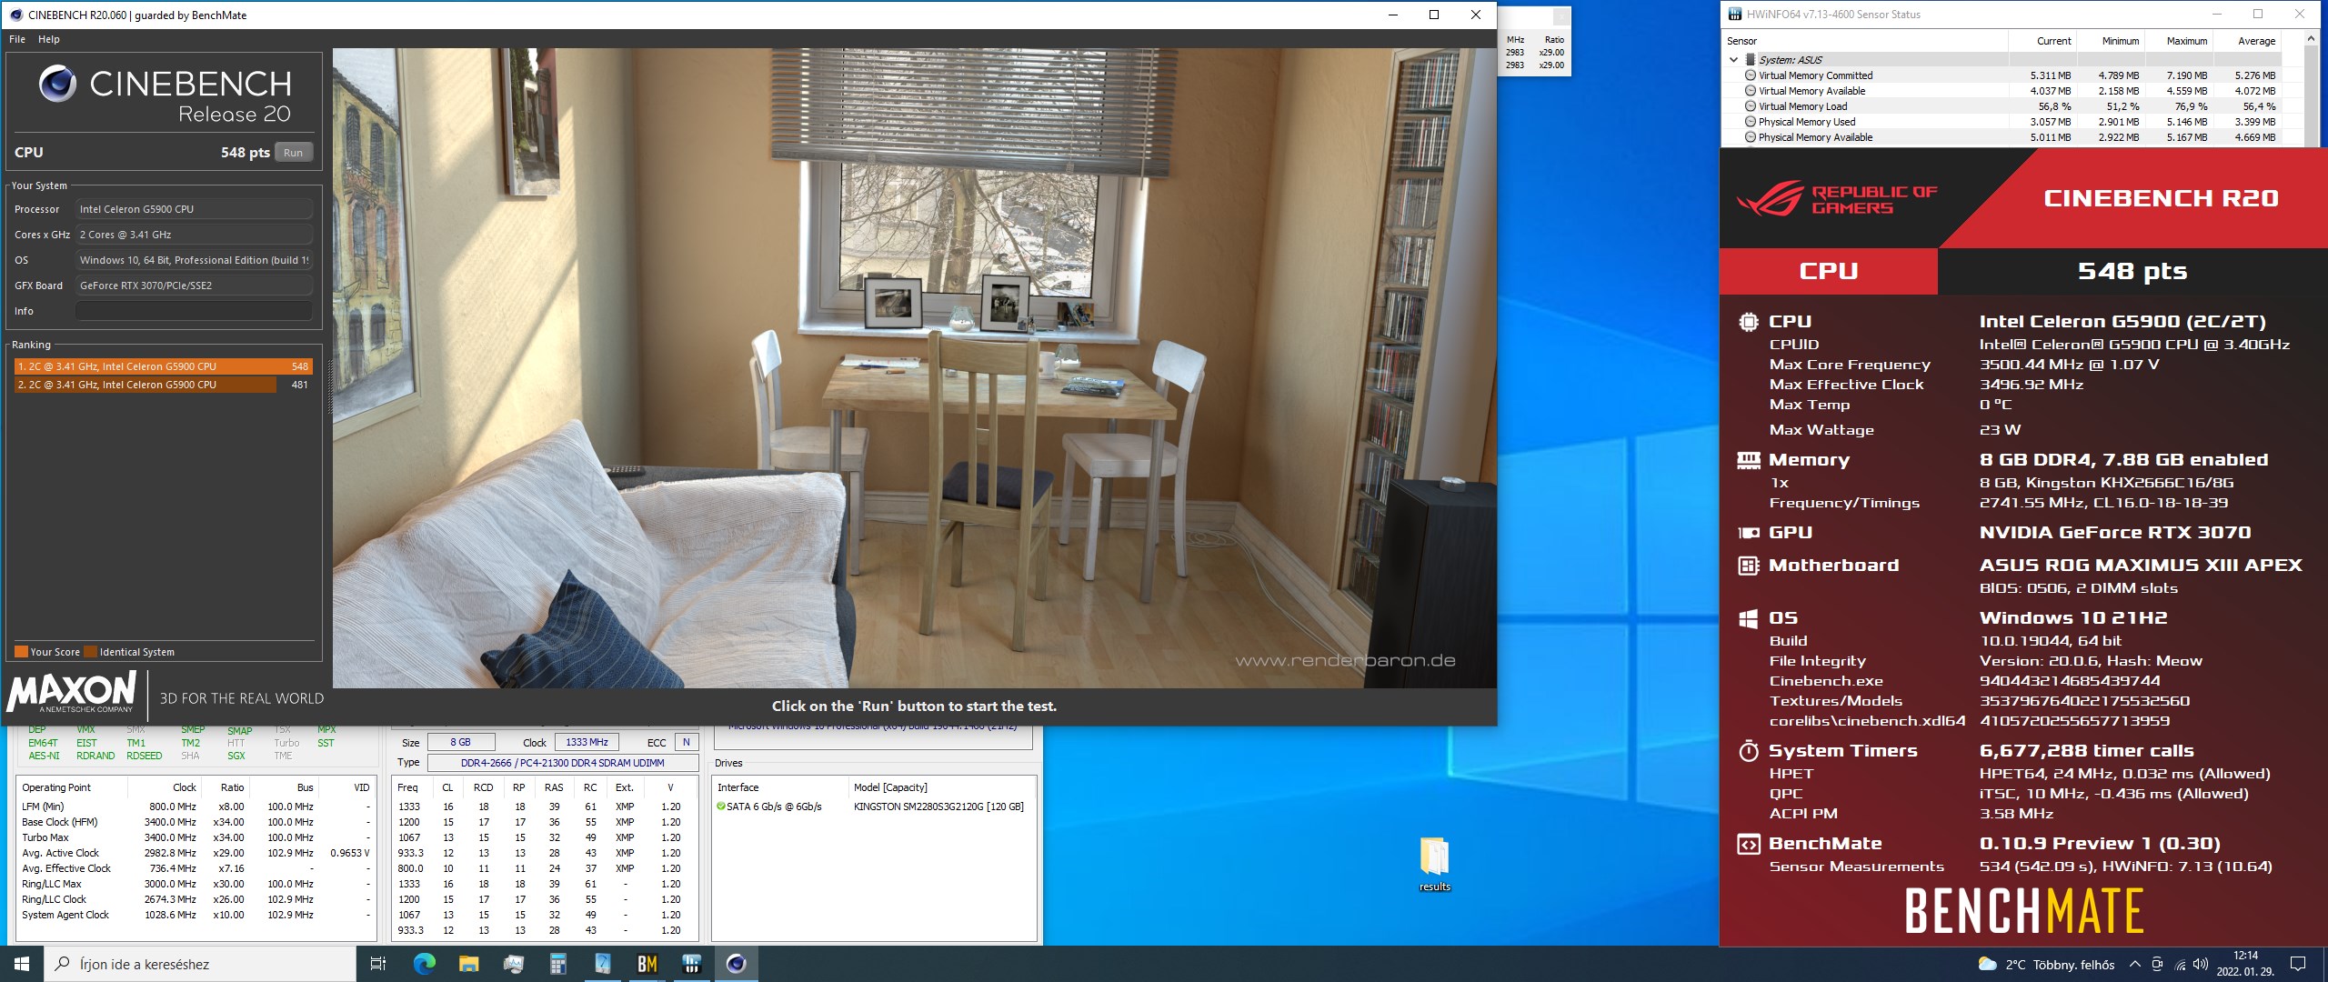Open weather widget showing 2°C
2328x982 pixels.
[2046, 964]
